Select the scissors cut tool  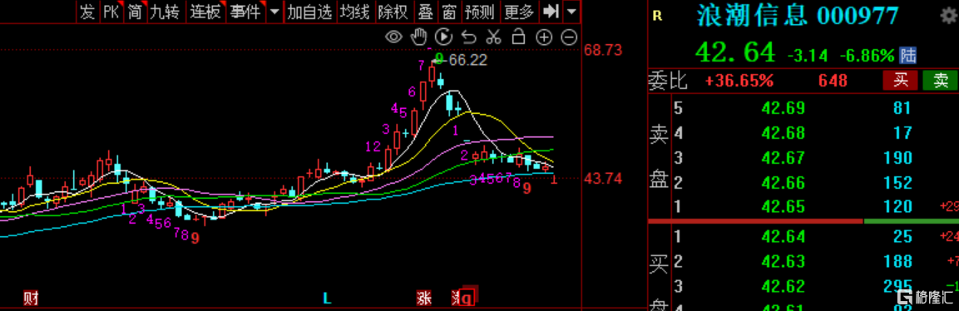tap(493, 37)
